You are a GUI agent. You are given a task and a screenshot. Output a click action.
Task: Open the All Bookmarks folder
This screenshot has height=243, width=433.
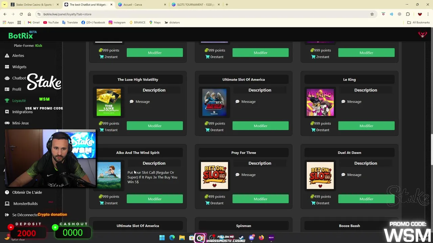(418, 23)
